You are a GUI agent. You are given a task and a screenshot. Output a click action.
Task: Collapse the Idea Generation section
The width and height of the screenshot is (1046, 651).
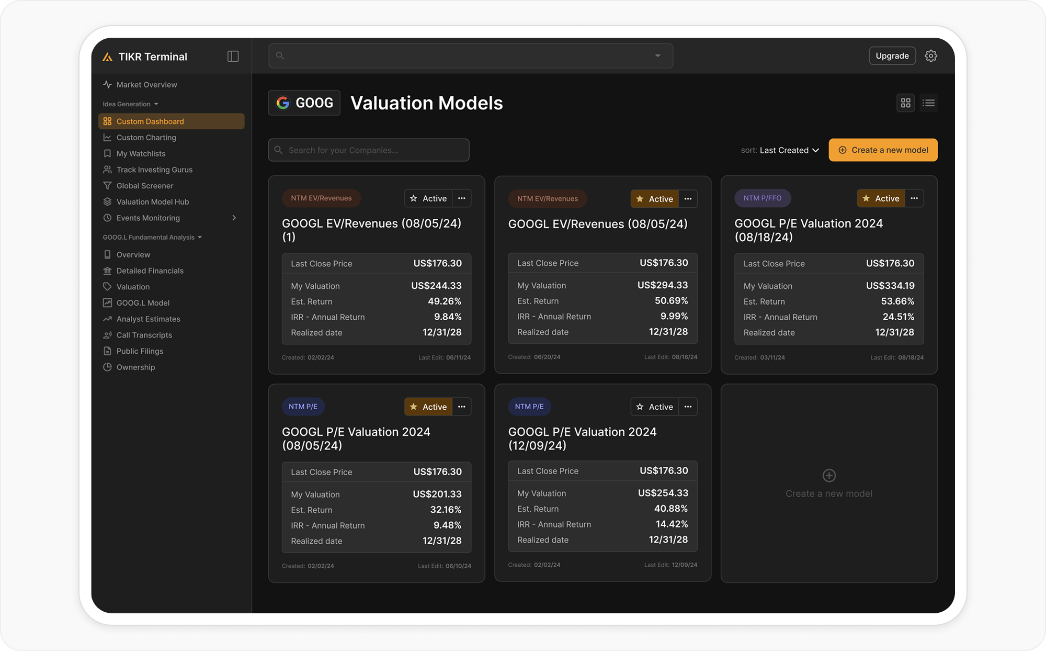(x=131, y=104)
